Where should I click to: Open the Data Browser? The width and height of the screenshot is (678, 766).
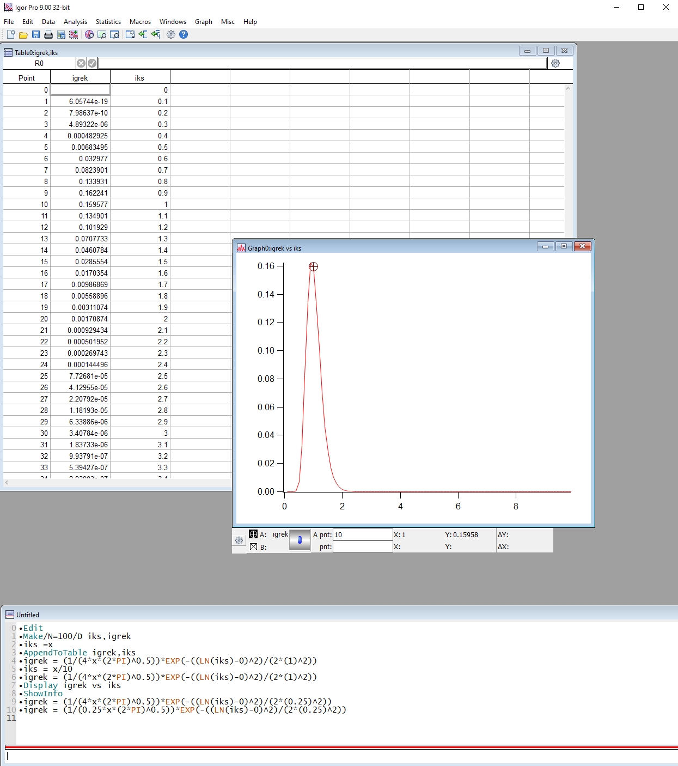(89, 34)
